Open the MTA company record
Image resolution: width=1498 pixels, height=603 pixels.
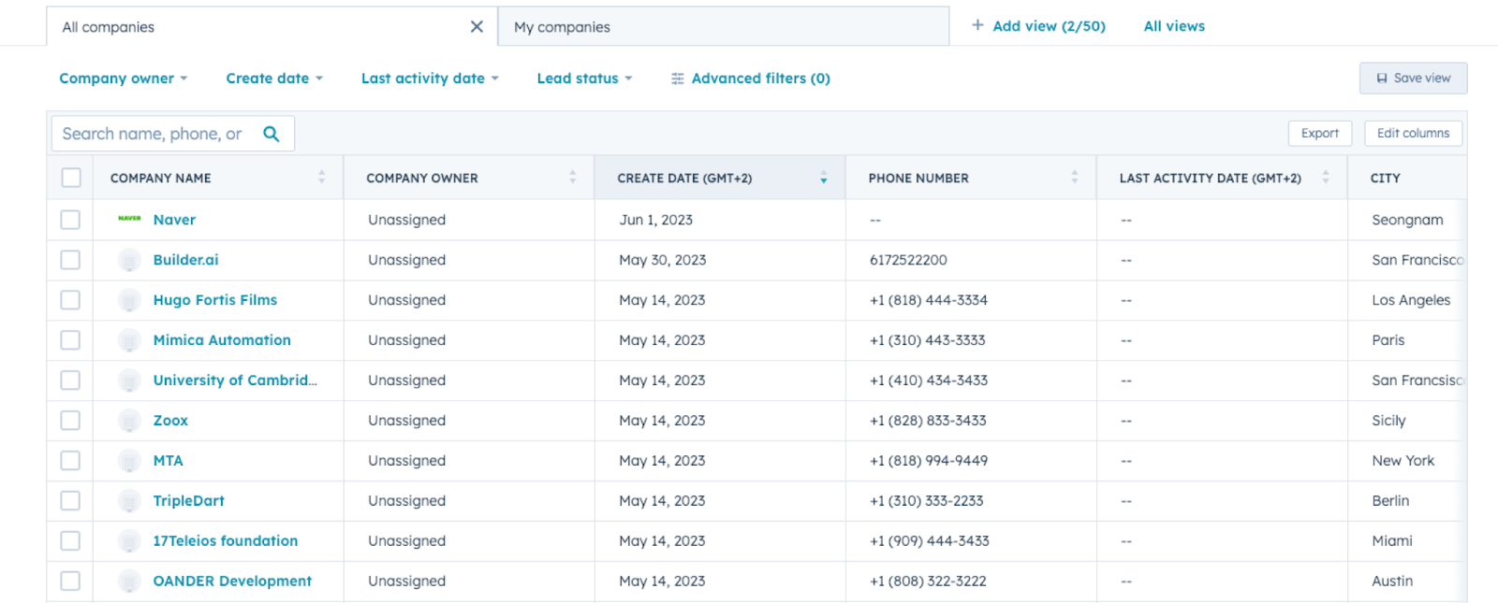click(169, 461)
